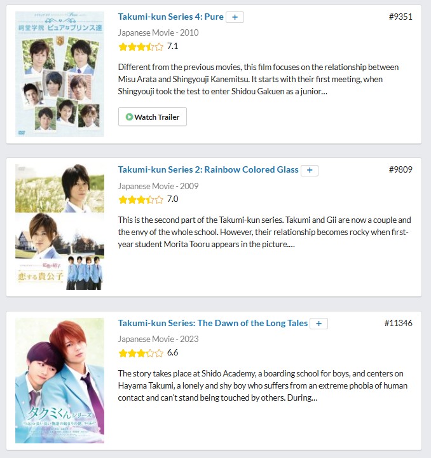Click the 6.6 star rating row

148,353
